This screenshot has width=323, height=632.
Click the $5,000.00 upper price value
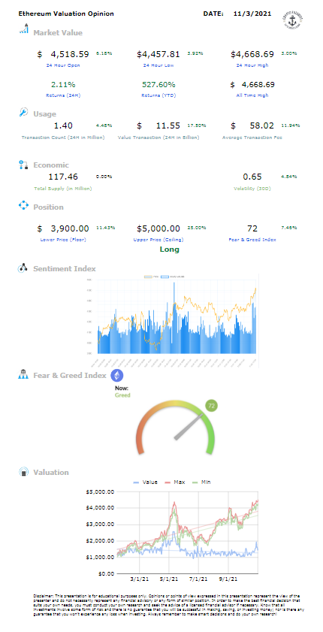tap(158, 228)
